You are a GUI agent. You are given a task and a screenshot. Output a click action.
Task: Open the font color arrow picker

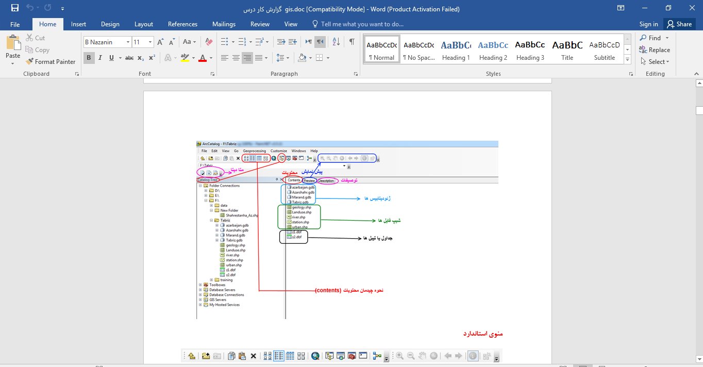tap(212, 58)
